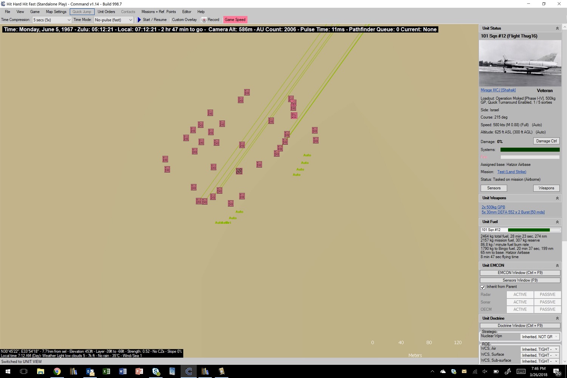Screen dimensions: 567x378
Task: Set OECM to PASSIVE
Action: [547, 309]
